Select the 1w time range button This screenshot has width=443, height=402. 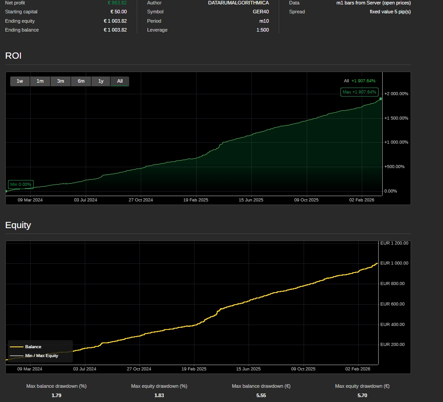point(20,81)
